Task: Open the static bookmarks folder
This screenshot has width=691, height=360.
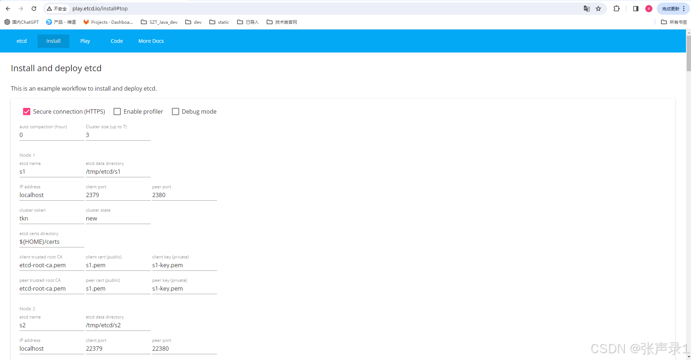Action: [219, 22]
